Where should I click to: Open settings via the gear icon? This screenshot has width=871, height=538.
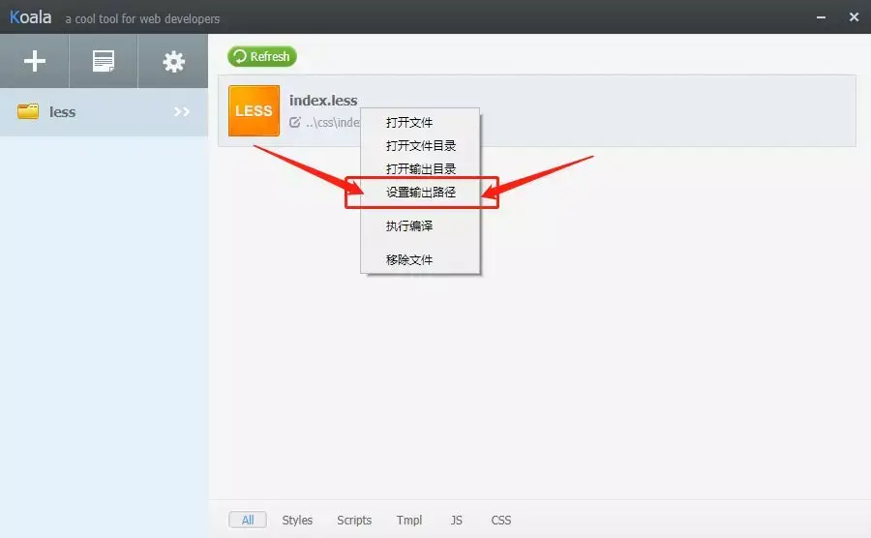(173, 62)
